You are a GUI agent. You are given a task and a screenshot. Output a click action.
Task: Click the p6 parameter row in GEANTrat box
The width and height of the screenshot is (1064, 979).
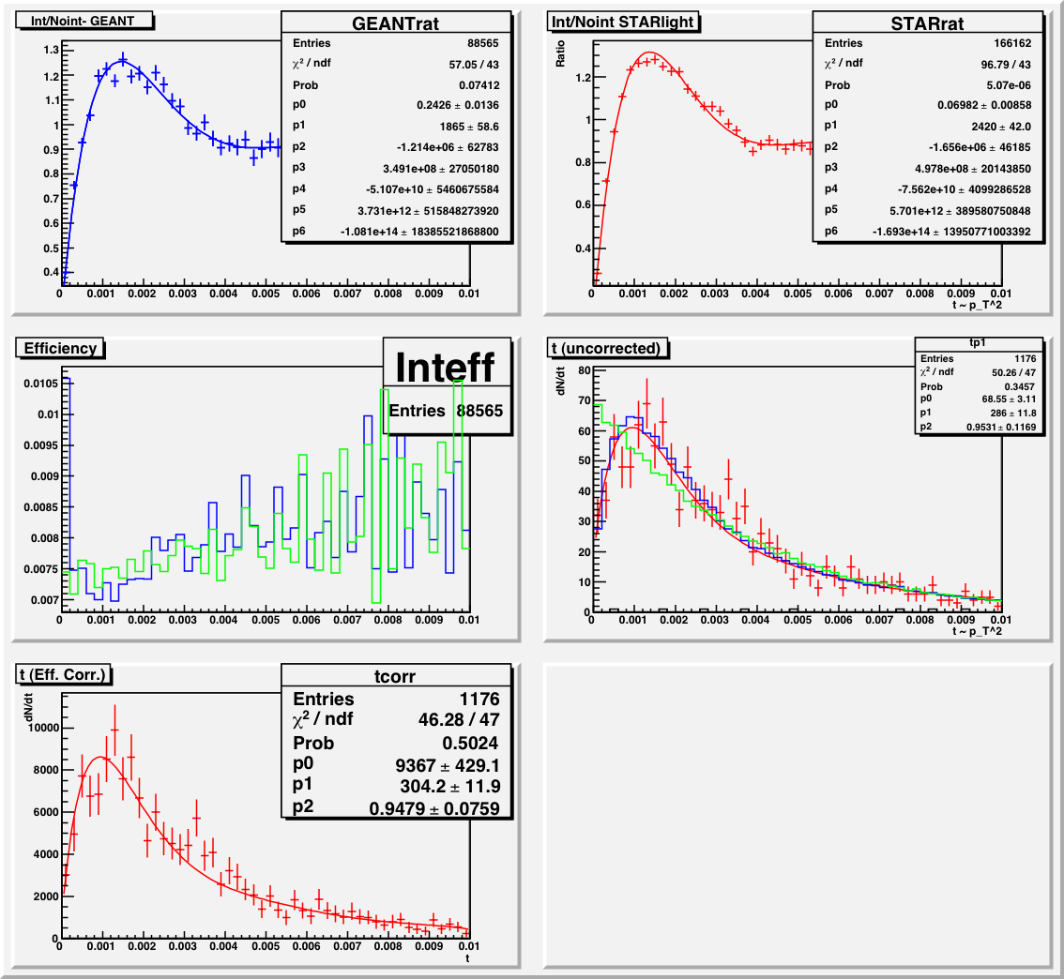(x=397, y=232)
